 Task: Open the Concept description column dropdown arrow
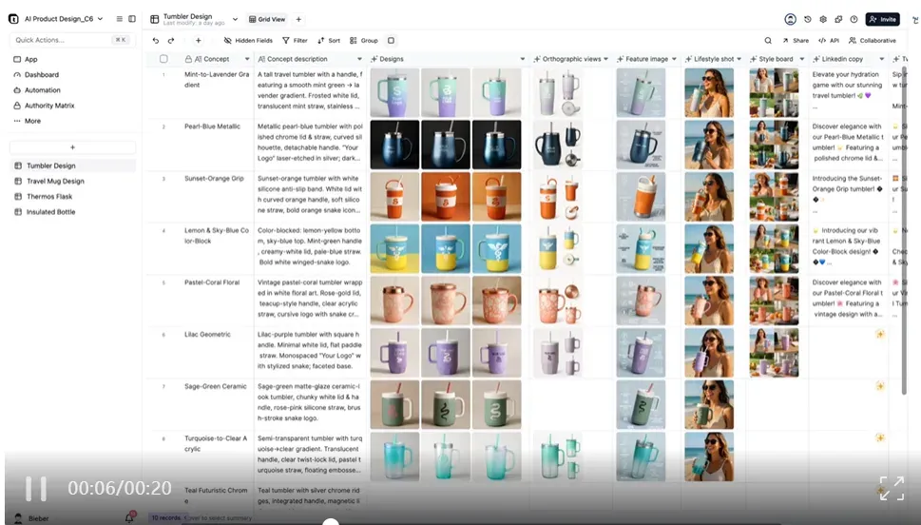[x=359, y=59]
